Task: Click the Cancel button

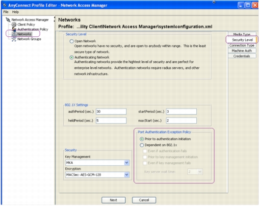Action: tap(144, 200)
